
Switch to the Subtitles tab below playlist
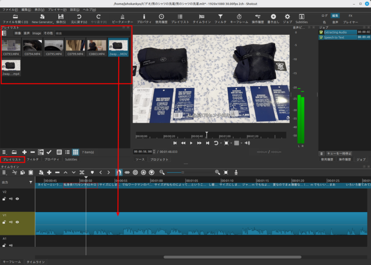[71, 159]
